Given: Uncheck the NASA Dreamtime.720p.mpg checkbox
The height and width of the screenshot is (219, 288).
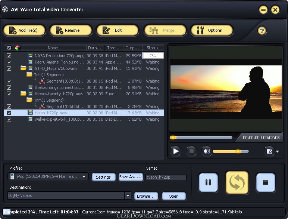Looking at the screenshot, I should pyautogui.click(x=9, y=56).
